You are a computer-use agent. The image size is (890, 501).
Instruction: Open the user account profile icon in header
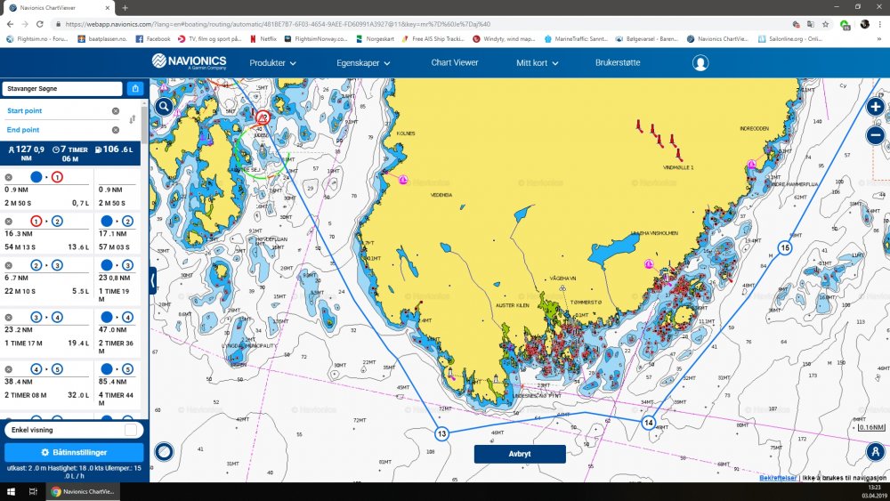(x=700, y=63)
